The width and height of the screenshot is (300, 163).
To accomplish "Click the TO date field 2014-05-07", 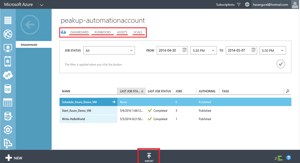I will point(241,50).
